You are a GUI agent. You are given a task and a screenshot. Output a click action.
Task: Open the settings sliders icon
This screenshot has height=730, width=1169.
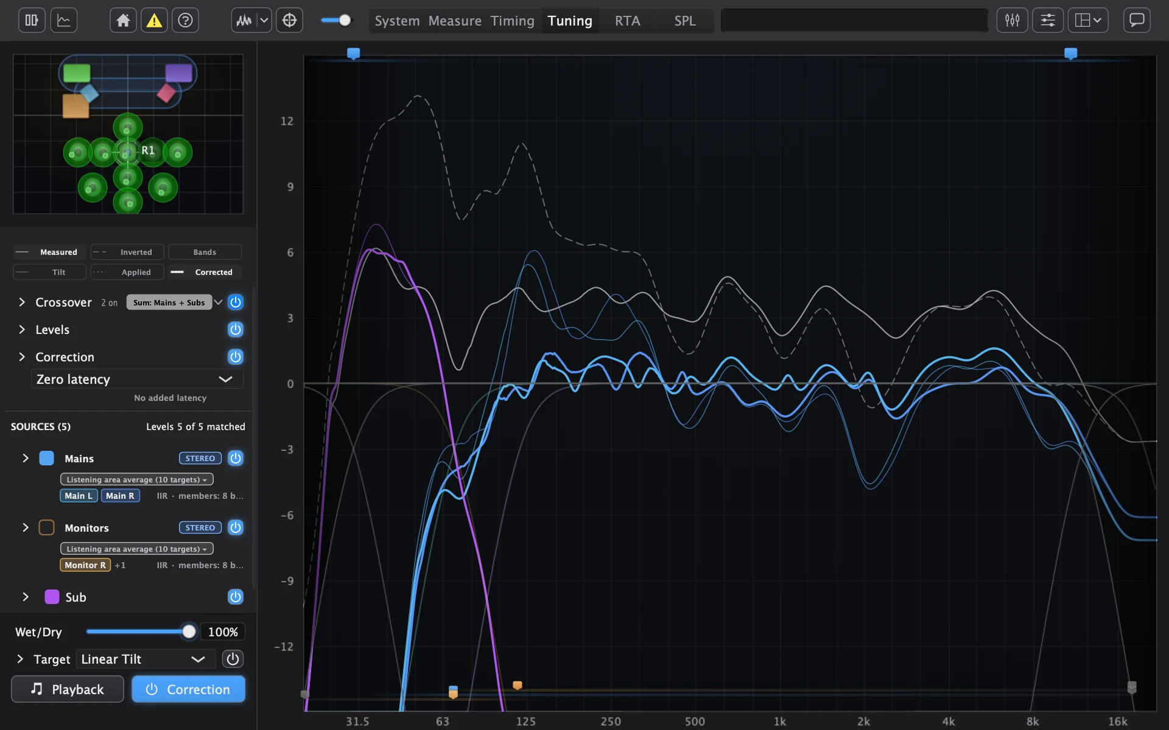click(1047, 21)
